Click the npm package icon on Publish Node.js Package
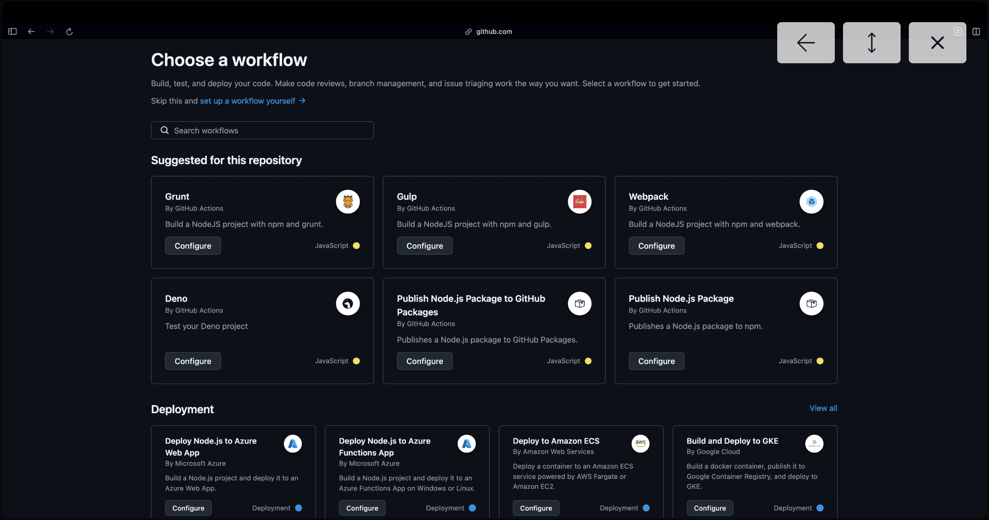 pyautogui.click(x=811, y=304)
